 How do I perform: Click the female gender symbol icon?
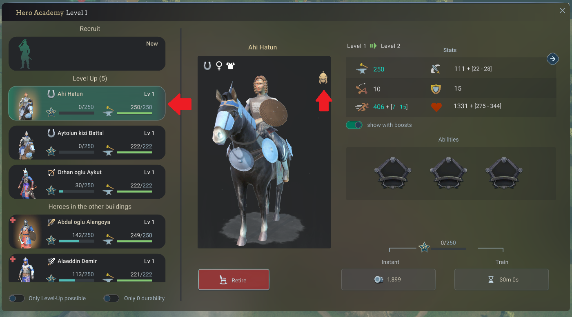219,66
